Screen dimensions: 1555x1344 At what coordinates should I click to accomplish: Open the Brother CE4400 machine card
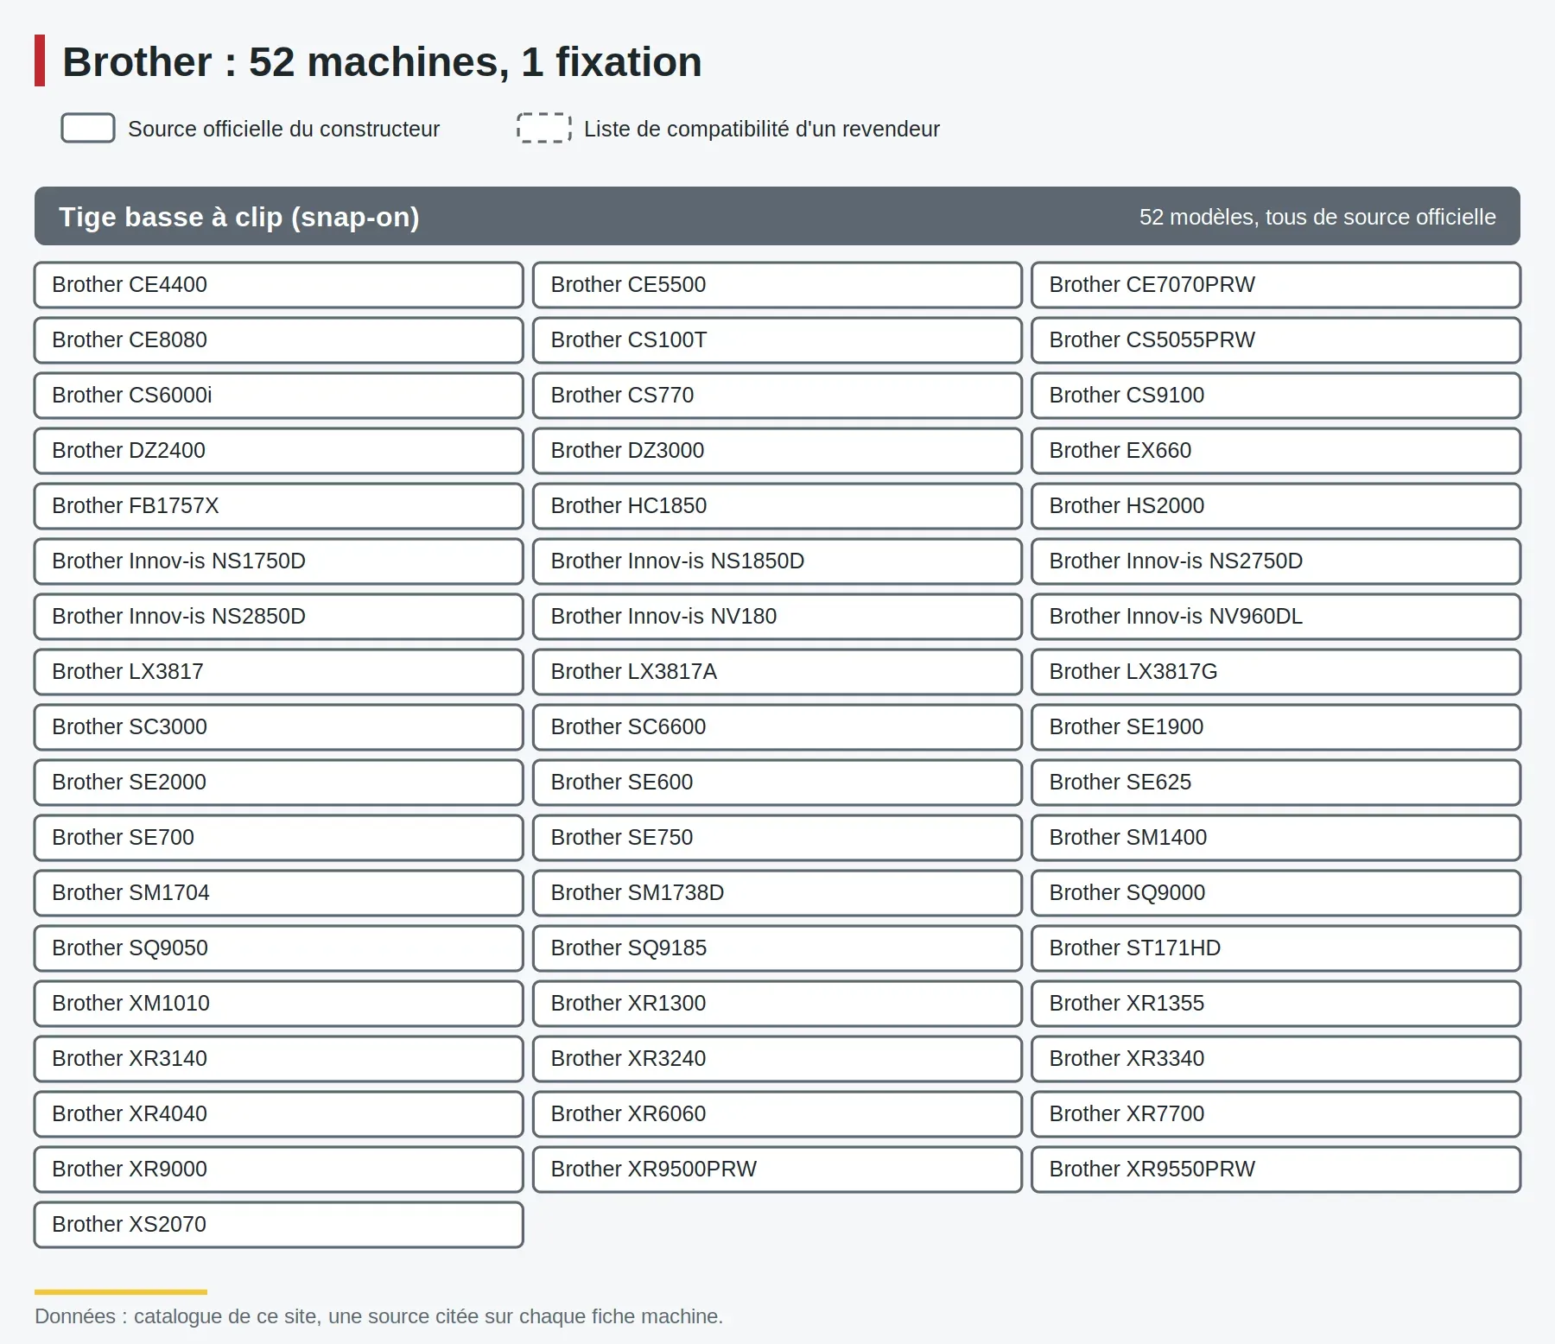tap(278, 285)
